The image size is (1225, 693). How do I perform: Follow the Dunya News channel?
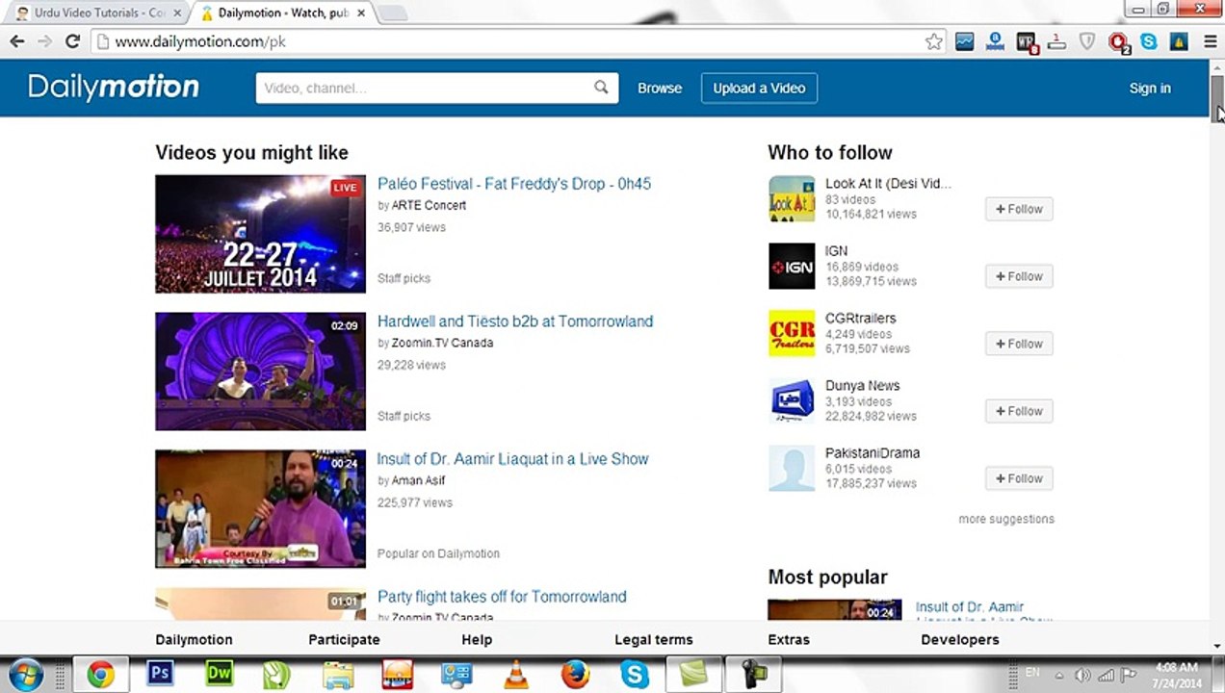pos(1019,411)
